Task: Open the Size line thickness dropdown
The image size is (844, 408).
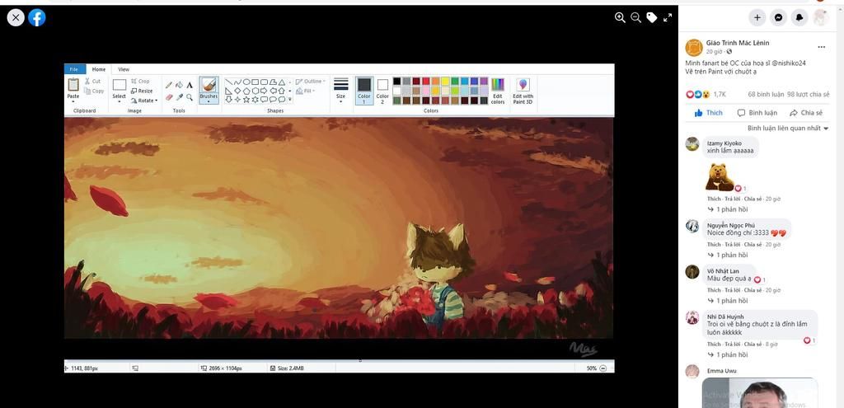Action: coord(340,90)
